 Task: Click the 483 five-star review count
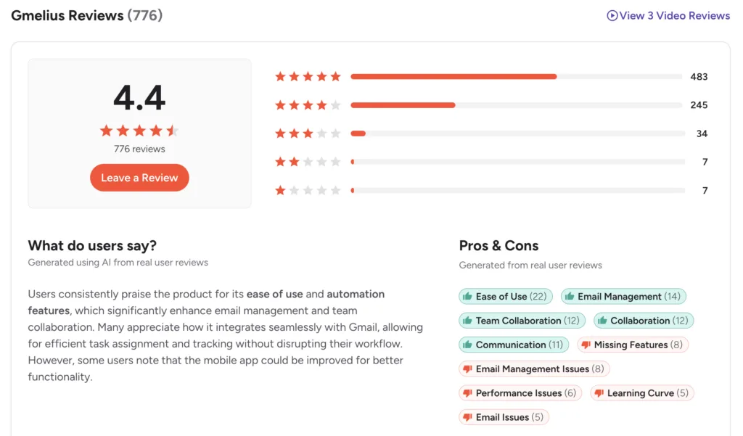point(699,77)
